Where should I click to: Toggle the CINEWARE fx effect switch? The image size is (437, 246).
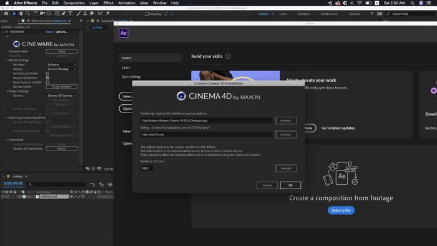point(6,32)
